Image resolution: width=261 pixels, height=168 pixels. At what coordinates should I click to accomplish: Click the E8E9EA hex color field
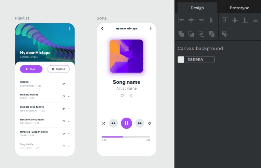pyautogui.click(x=200, y=60)
